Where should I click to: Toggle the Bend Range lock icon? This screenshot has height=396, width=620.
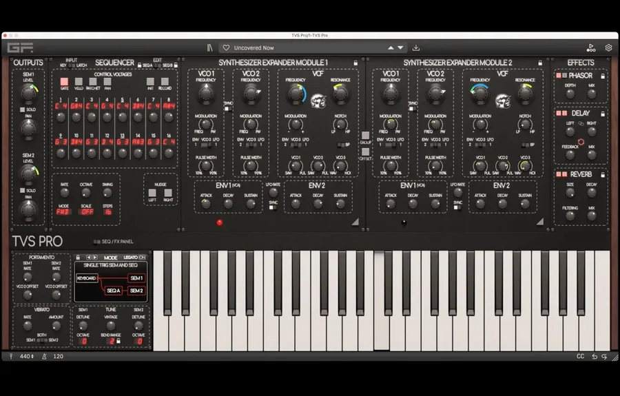pyautogui.click(x=118, y=341)
